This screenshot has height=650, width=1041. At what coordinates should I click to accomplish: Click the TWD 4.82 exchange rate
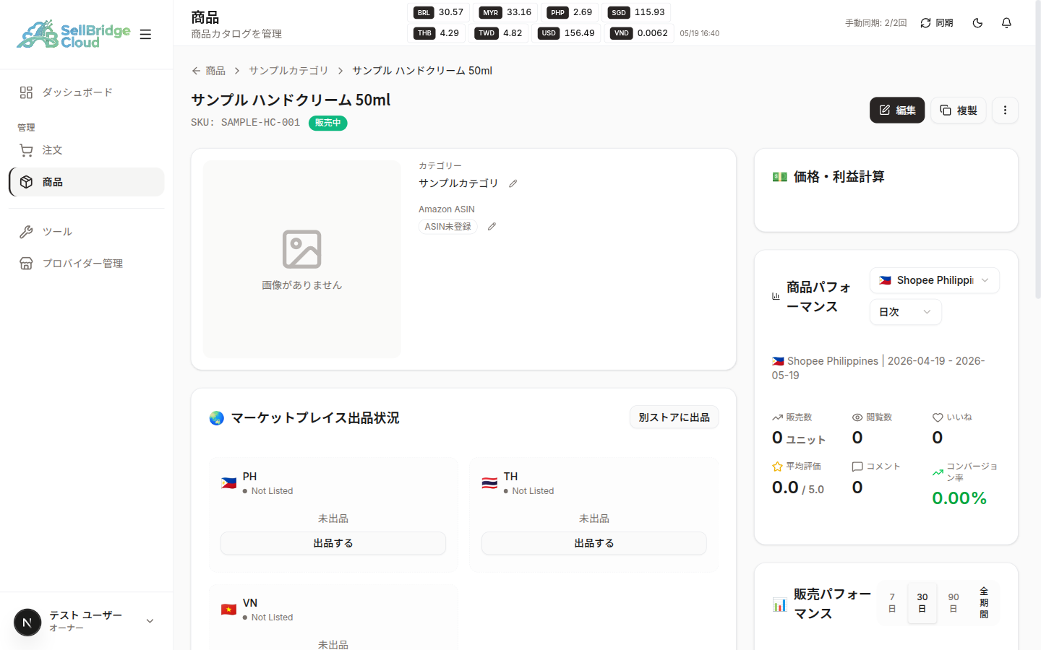click(499, 33)
